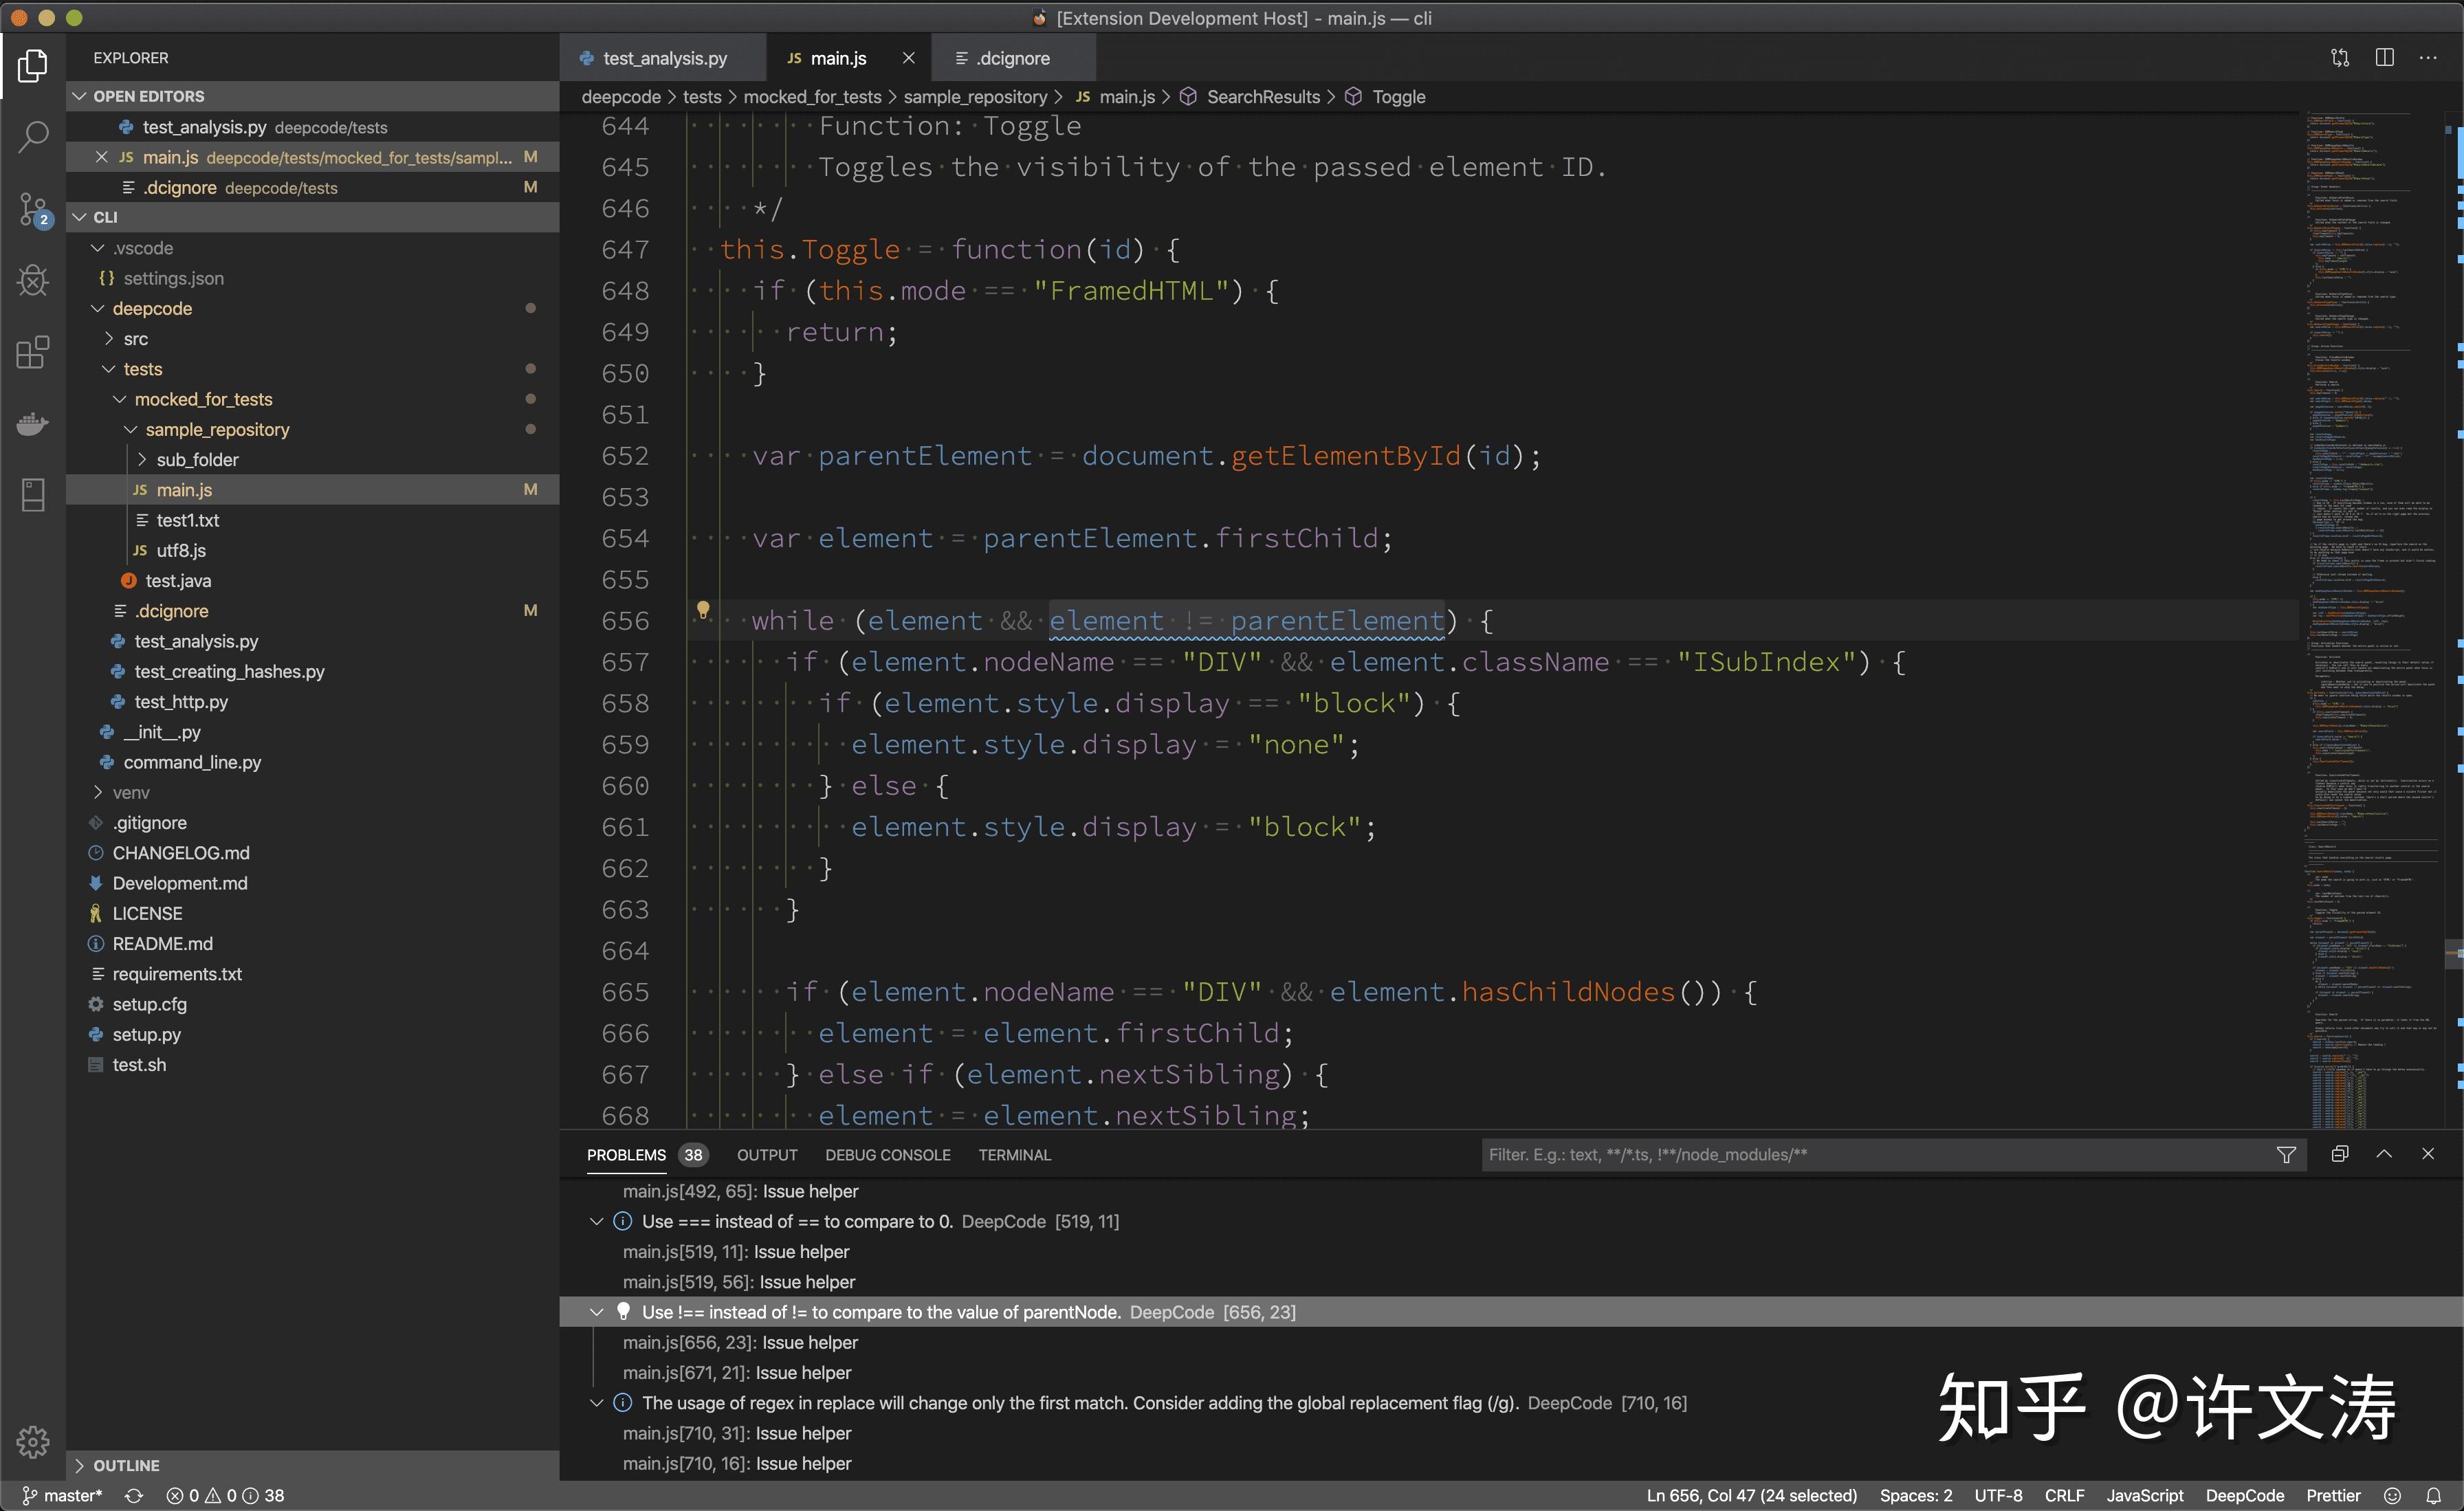Open the Explorer view in activity bar

(x=32, y=66)
